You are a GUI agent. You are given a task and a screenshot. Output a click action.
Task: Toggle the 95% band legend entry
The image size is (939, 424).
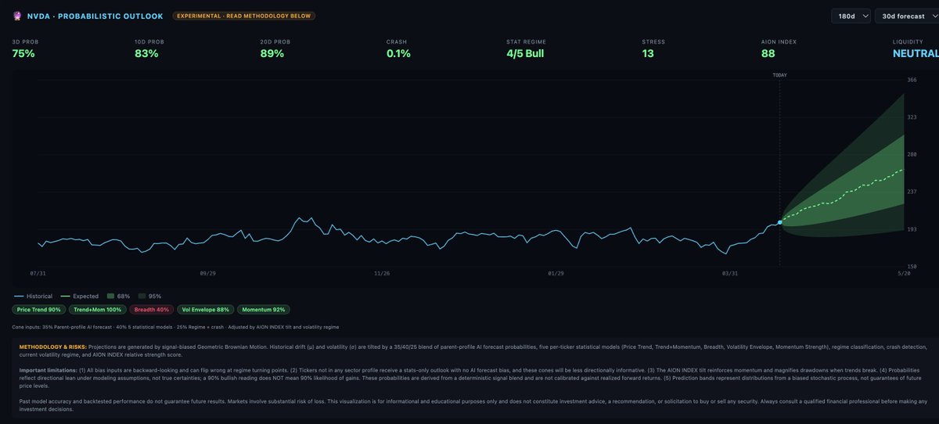click(150, 296)
